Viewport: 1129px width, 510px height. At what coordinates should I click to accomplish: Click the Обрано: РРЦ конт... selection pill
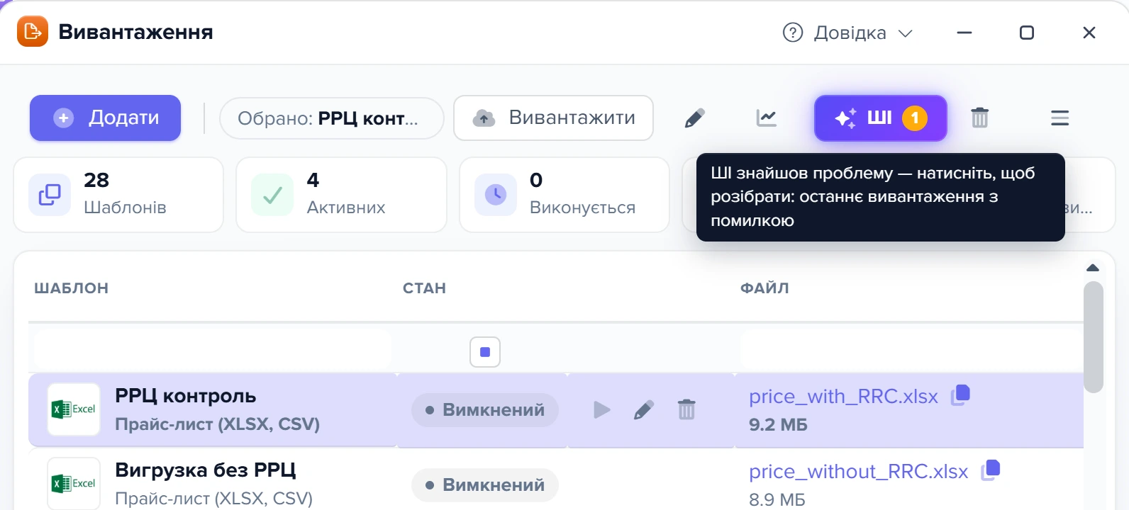click(x=332, y=118)
